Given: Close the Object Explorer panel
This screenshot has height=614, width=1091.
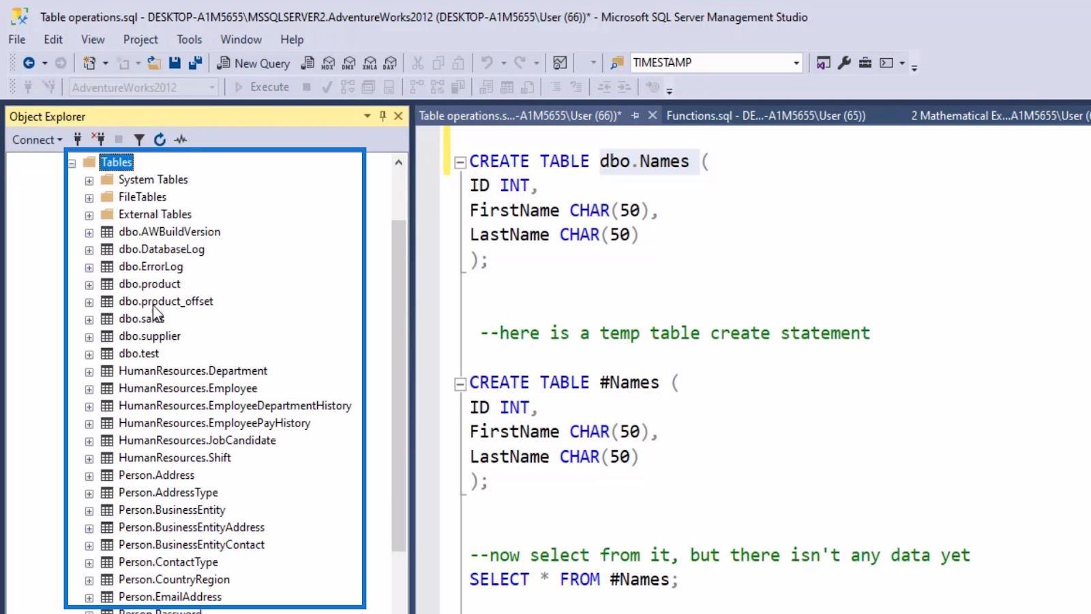Looking at the screenshot, I should [398, 116].
